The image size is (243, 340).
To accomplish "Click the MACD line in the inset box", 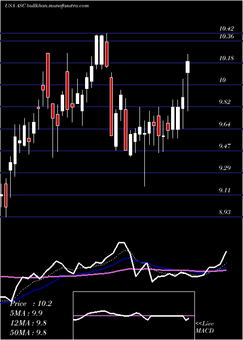I will [131, 316].
